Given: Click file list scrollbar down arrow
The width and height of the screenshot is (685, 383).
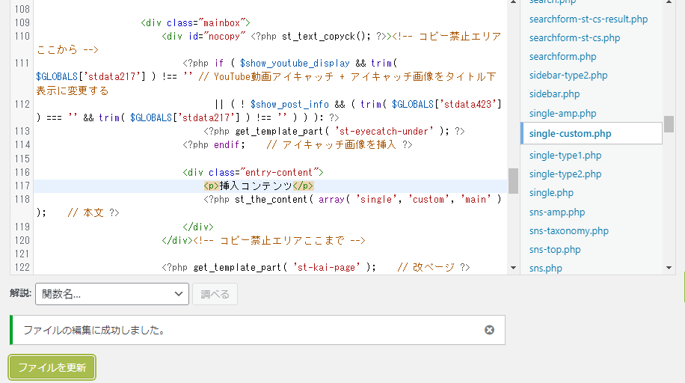Looking at the screenshot, I should coord(669,268).
